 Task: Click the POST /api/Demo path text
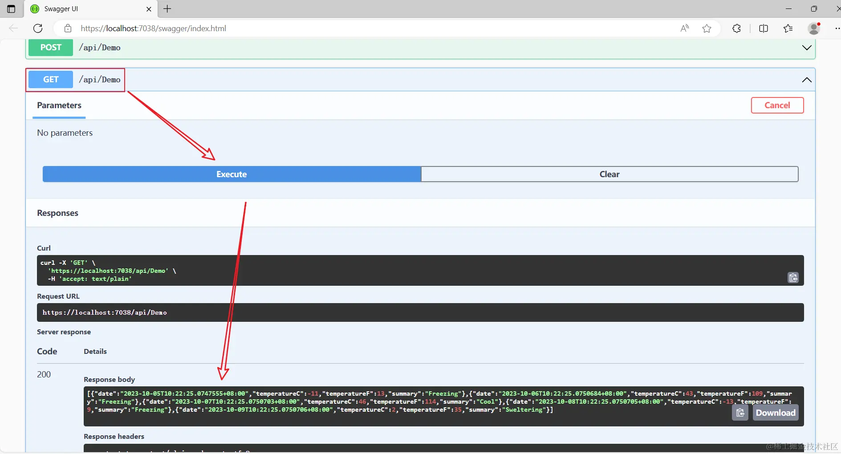(100, 48)
